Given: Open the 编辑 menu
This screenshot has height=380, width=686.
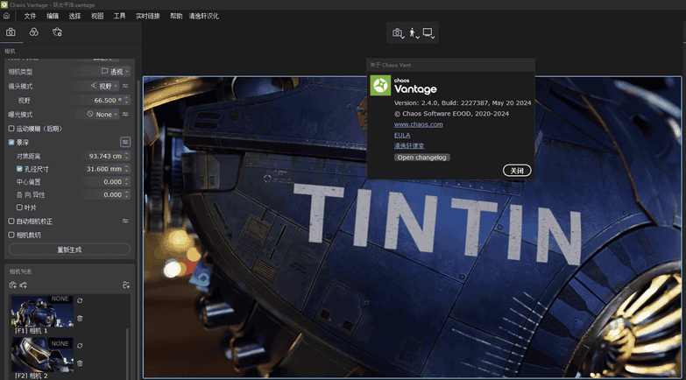Looking at the screenshot, I should (53, 16).
